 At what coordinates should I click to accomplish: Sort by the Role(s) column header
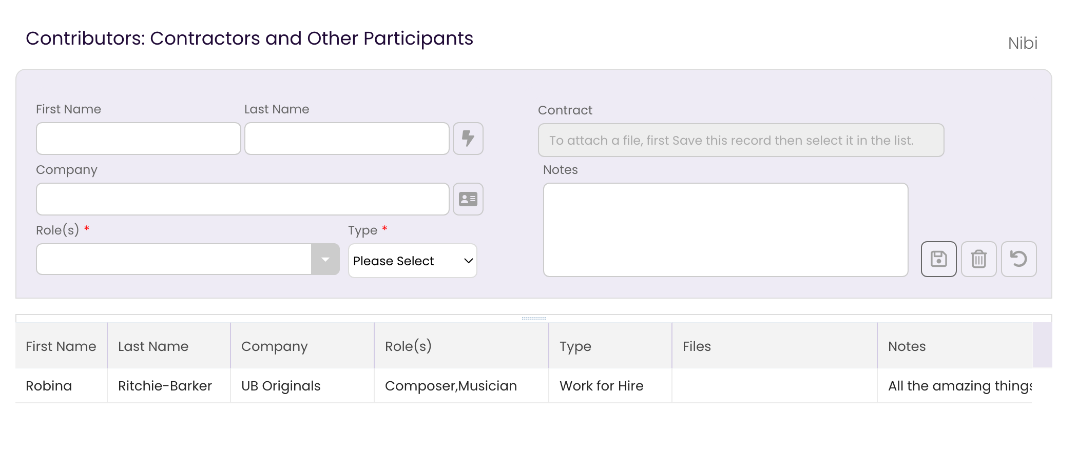(461, 346)
